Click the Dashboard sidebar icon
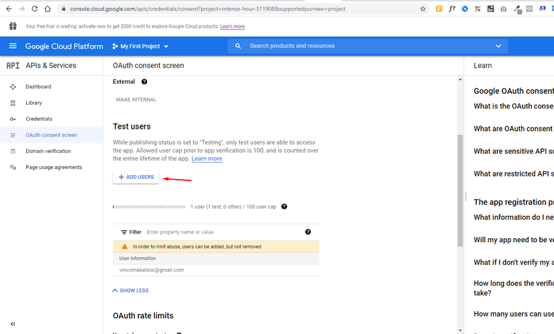The image size is (554, 334). [13, 87]
